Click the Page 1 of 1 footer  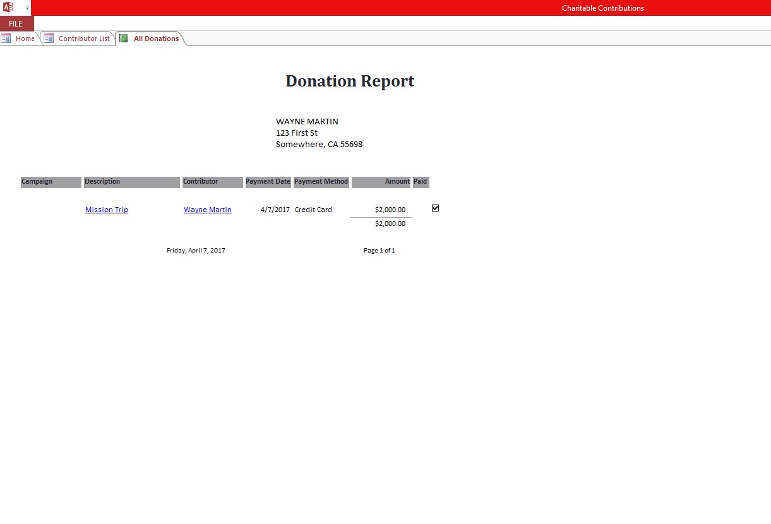point(380,251)
